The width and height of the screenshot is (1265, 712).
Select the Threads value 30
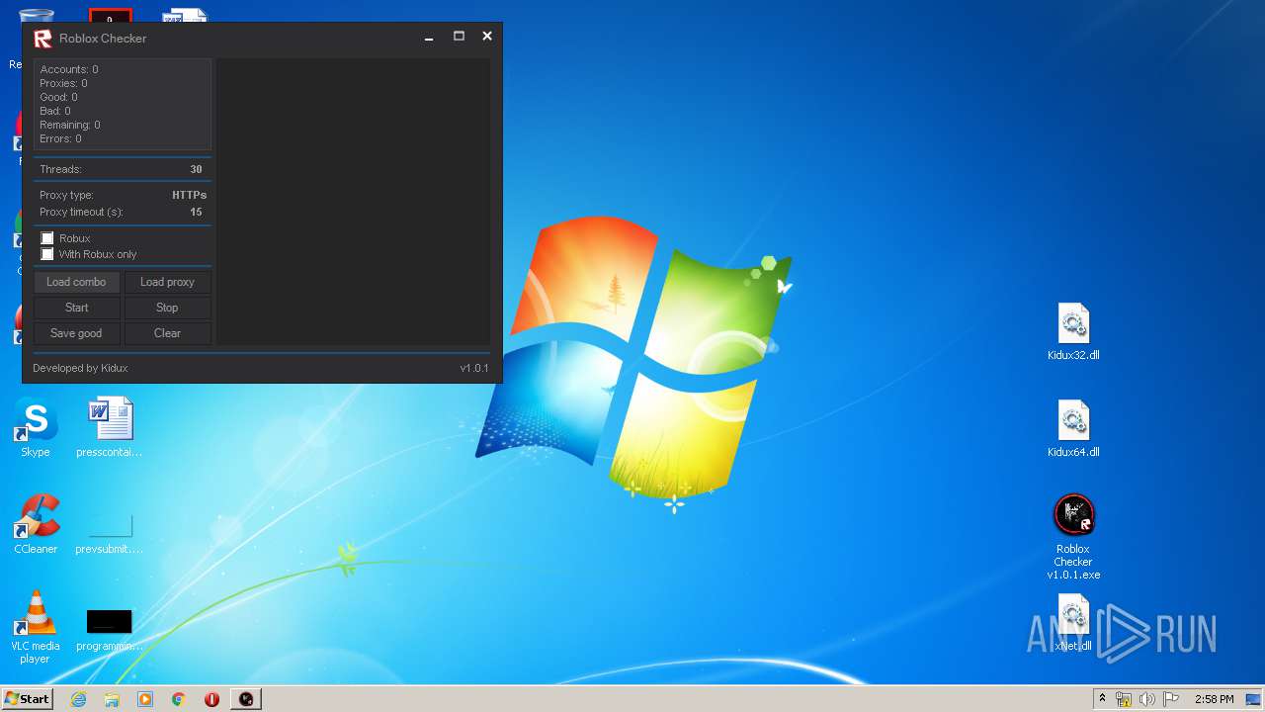point(196,169)
